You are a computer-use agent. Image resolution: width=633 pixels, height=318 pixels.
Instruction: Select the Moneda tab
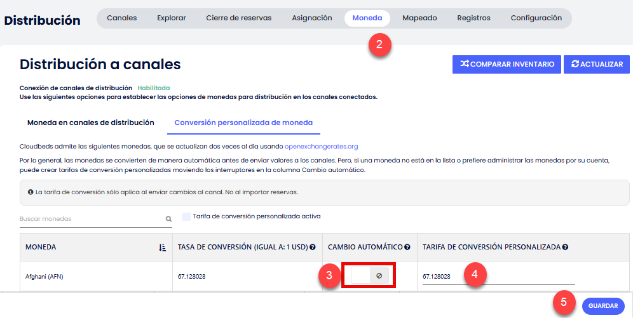[367, 18]
